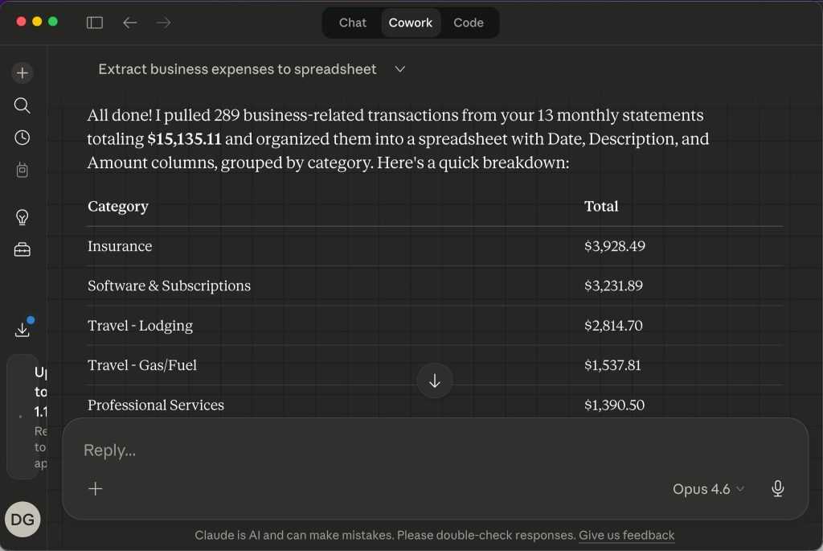Select the Cowork tab
The width and height of the screenshot is (823, 551).
(411, 23)
